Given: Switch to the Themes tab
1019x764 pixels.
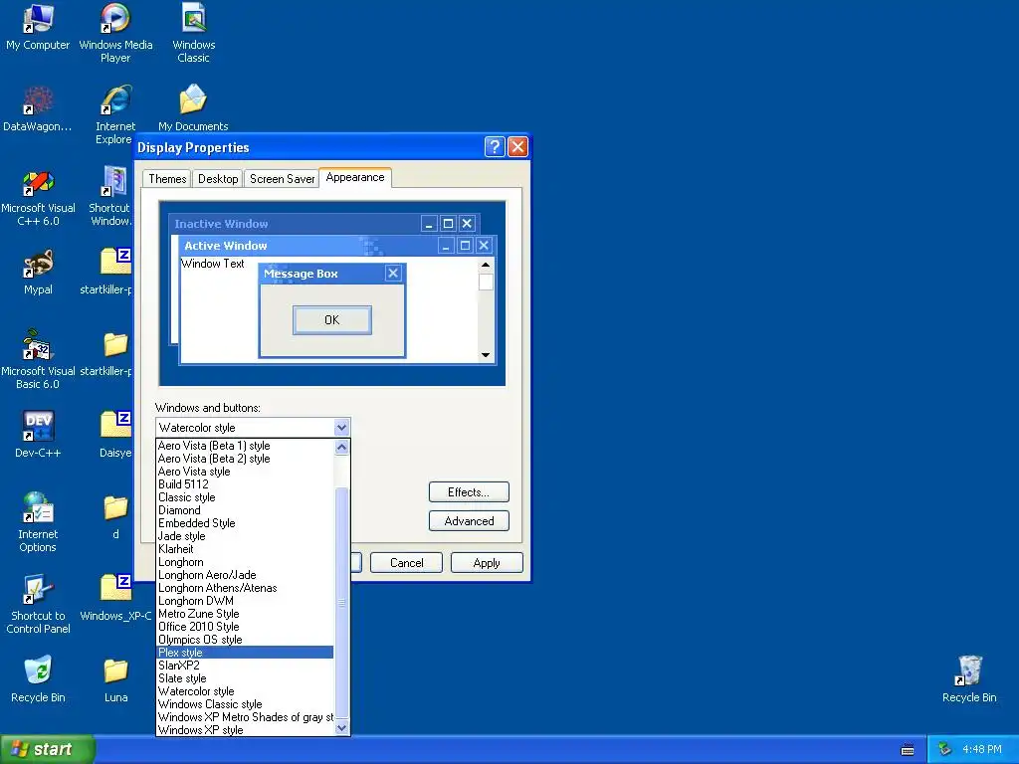Looking at the screenshot, I should tap(167, 179).
